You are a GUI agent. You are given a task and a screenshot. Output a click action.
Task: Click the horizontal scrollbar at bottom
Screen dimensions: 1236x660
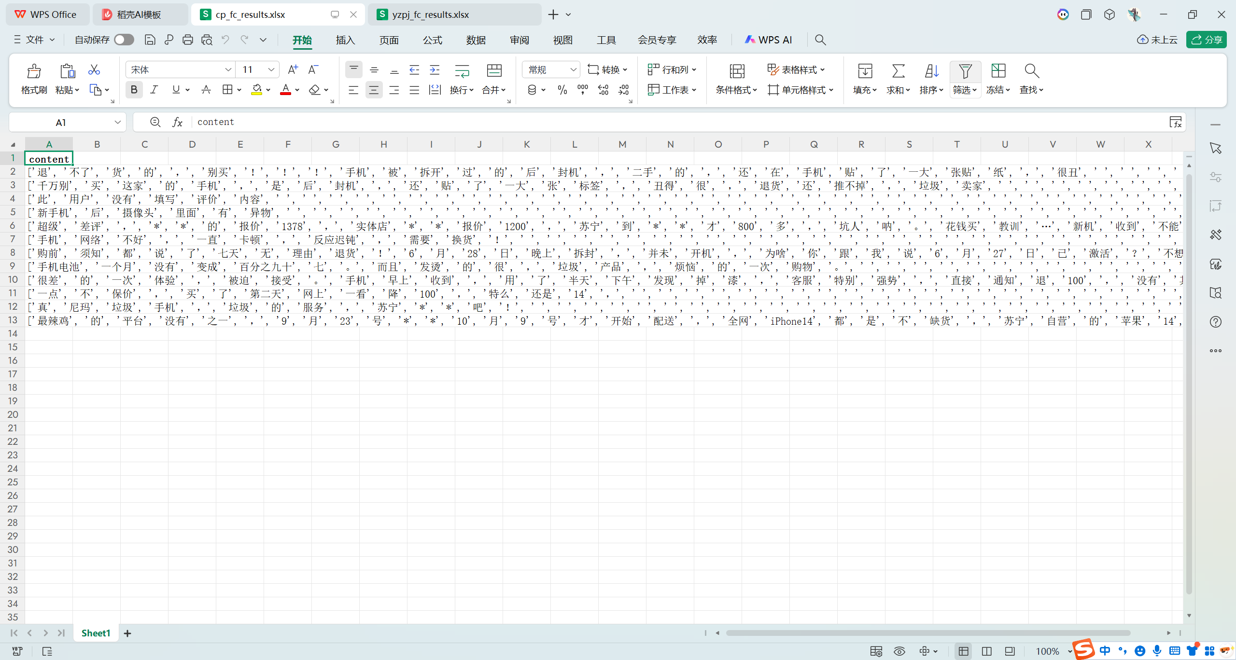click(928, 633)
